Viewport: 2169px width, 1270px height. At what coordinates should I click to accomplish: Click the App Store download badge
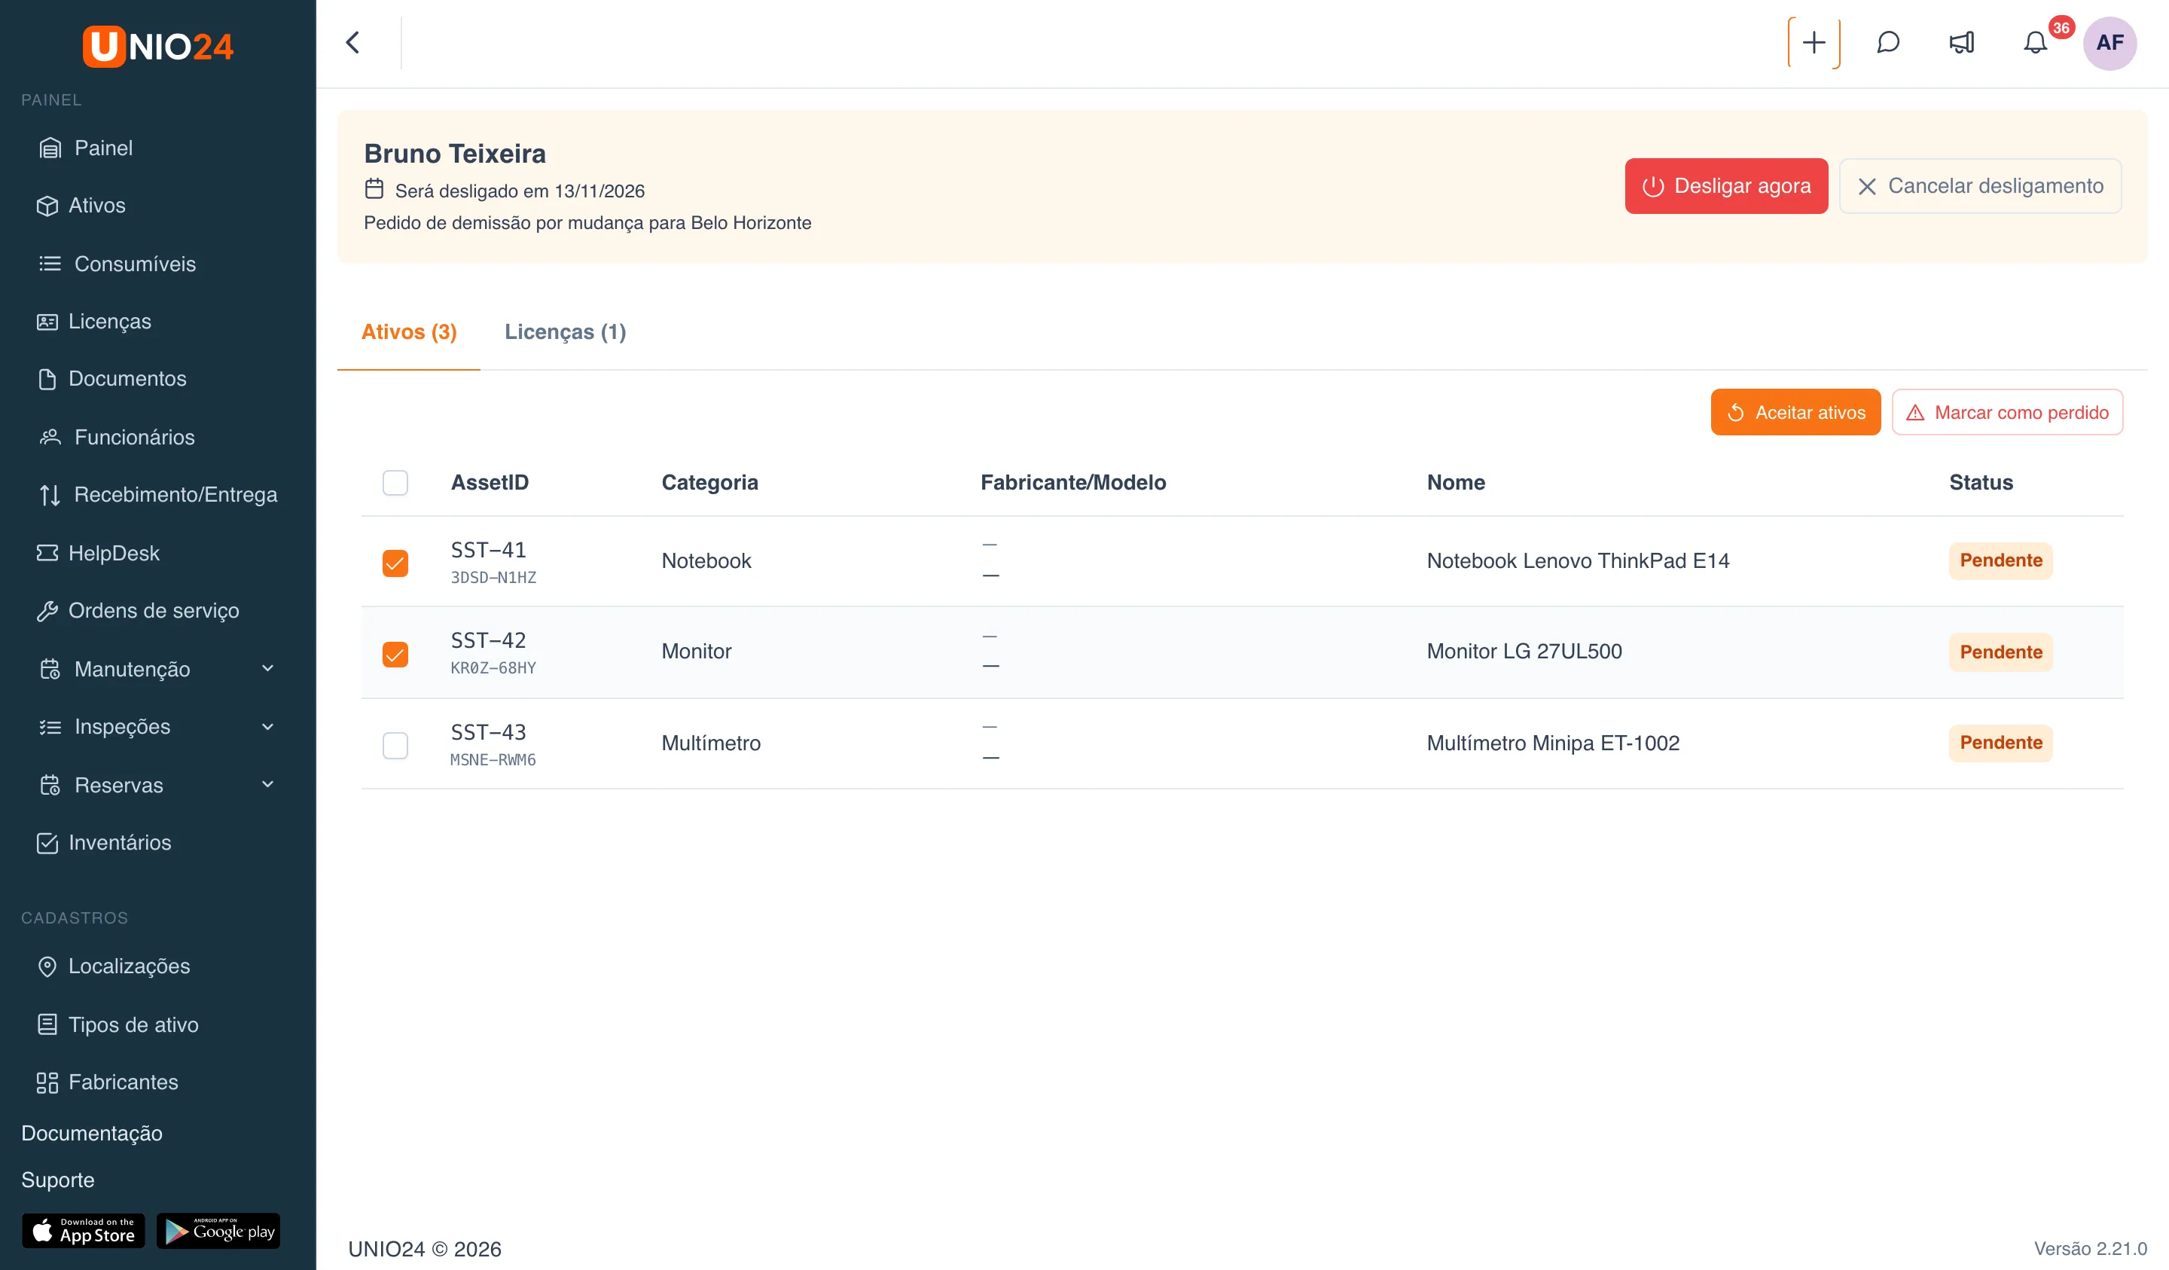coord(84,1232)
